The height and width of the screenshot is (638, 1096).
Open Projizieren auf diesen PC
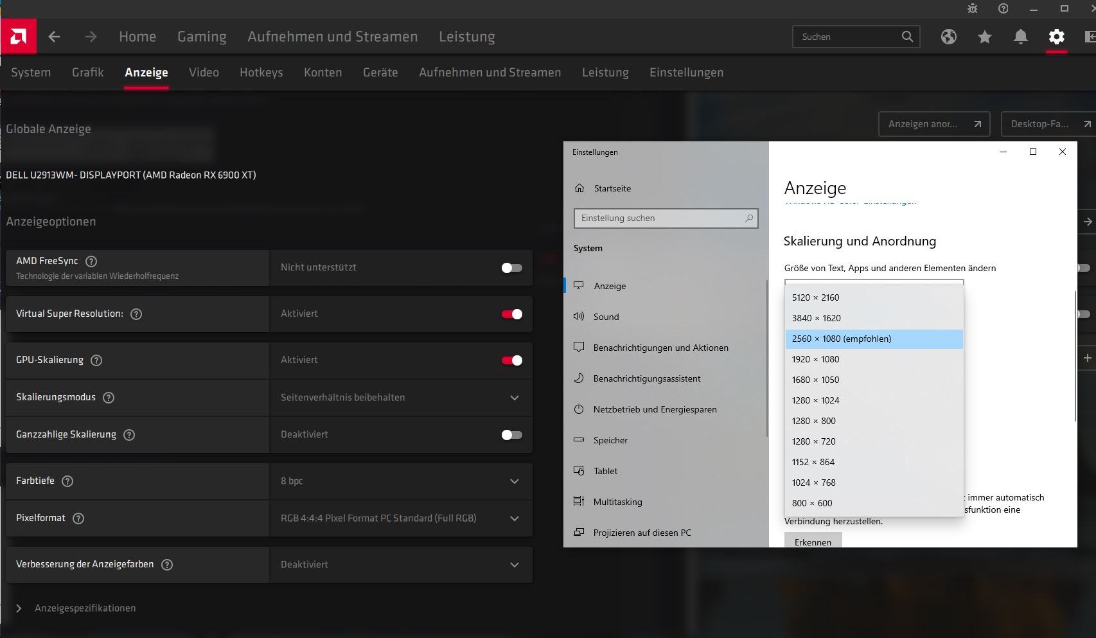(642, 533)
